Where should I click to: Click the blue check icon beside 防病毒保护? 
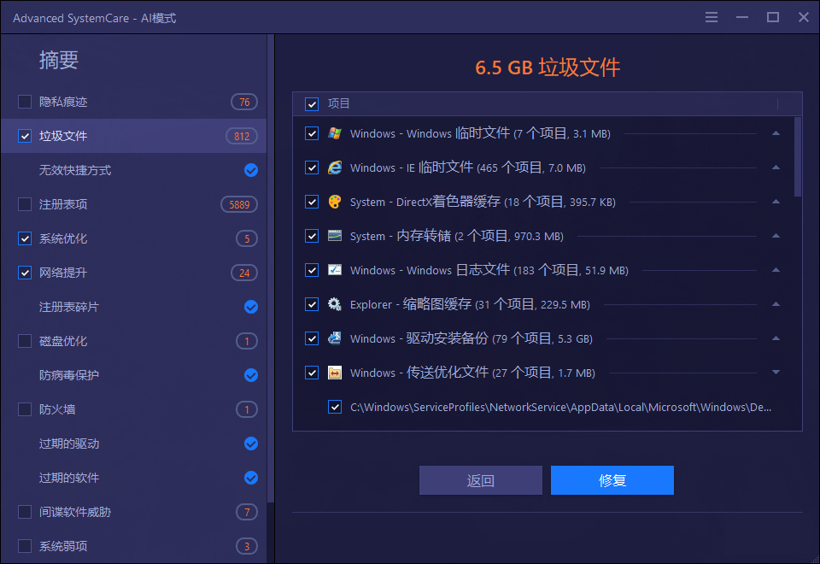coord(250,375)
